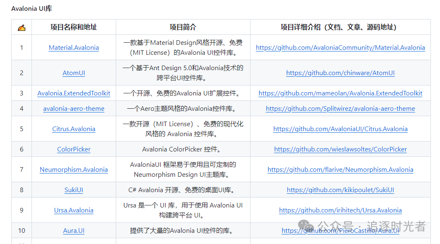This screenshot has width=440, height=244.
Task: Click the Neumorphism.Avalonia project name link
Action: (x=74, y=170)
